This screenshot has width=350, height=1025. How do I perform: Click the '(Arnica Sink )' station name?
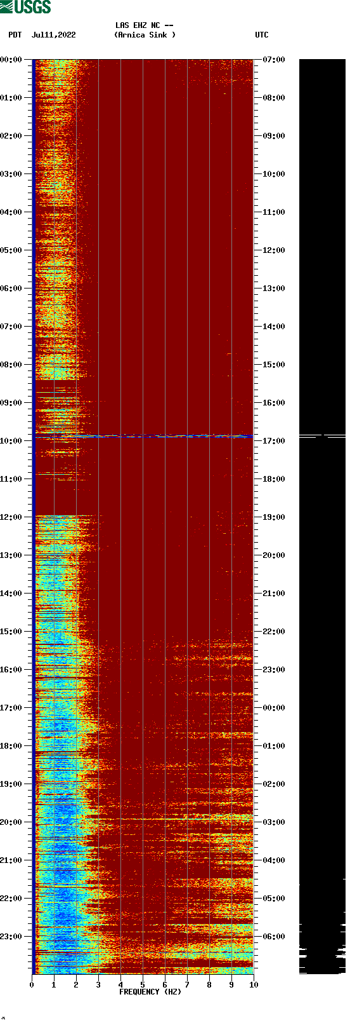(x=145, y=35)
